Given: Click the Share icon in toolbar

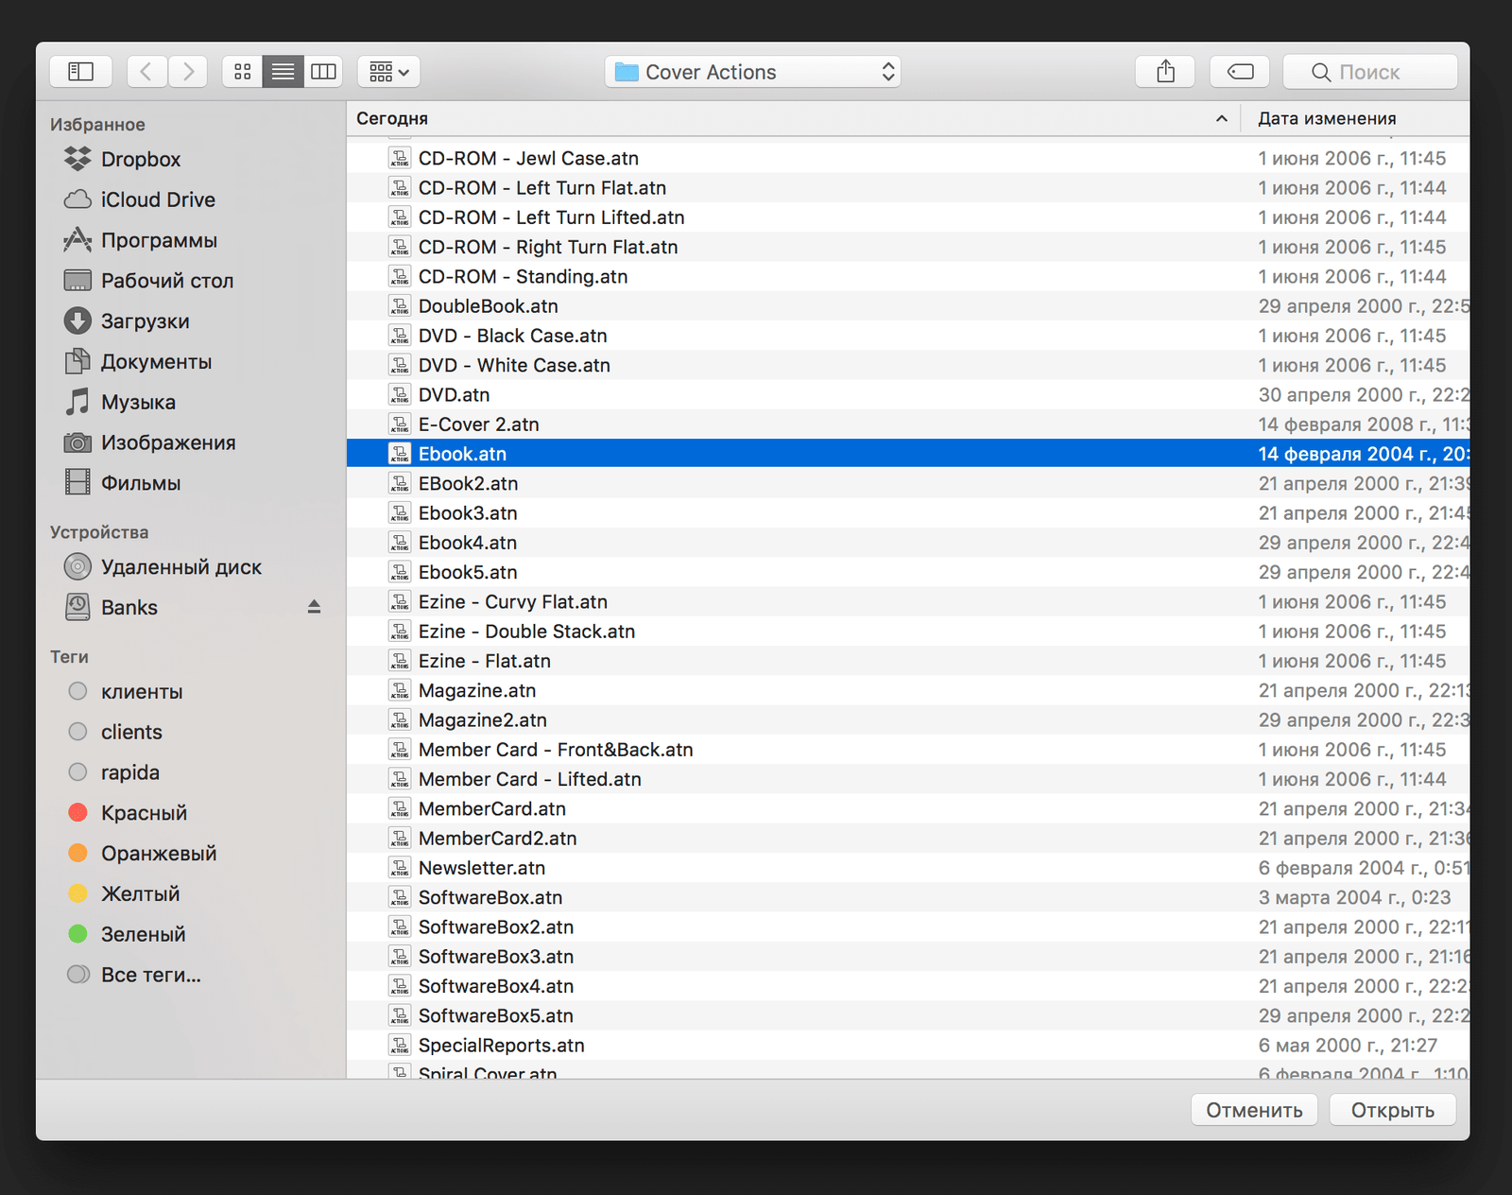Looking at the screenshot, I should [x=1165, y=72].
